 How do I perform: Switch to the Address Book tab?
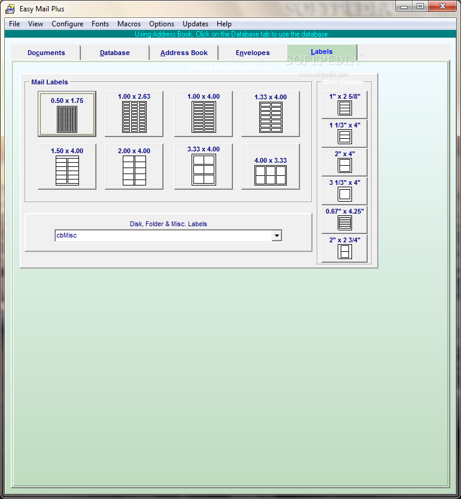[x=184, y=53]
